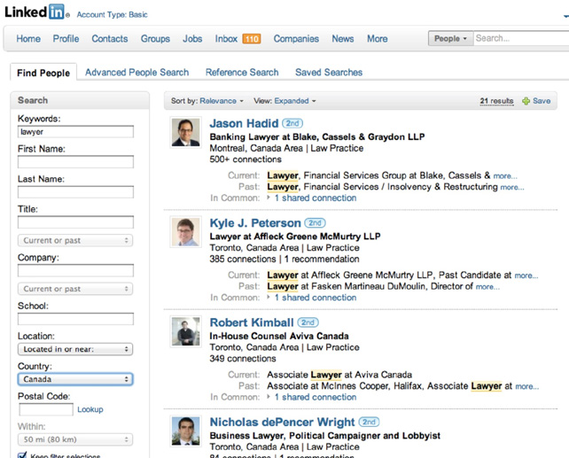
Task: Click Jason Hadid's 2nd degree badge
Action: pos(293,124)
